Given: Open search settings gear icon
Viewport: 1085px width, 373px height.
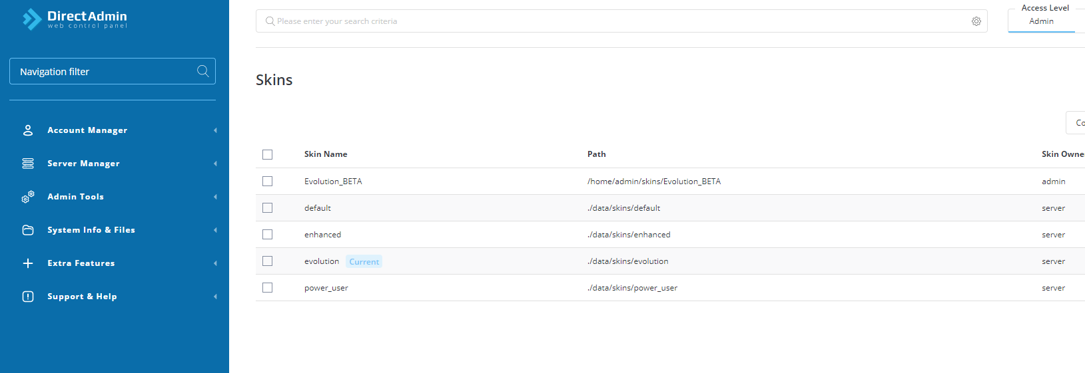Looking at the screenshot, I should click(976, 21).
